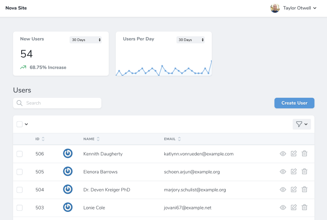Tick the row checkbox for Elenora Barrows

(20, 172)
